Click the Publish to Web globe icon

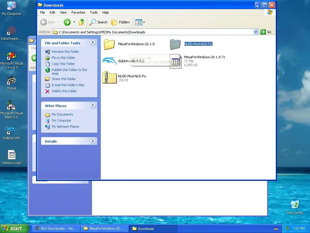coord(48,70)
